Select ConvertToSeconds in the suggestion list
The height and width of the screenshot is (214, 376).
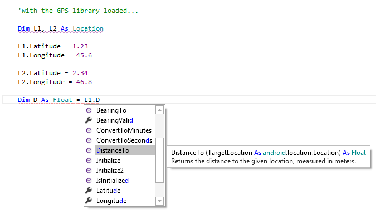tap(124, 140)
